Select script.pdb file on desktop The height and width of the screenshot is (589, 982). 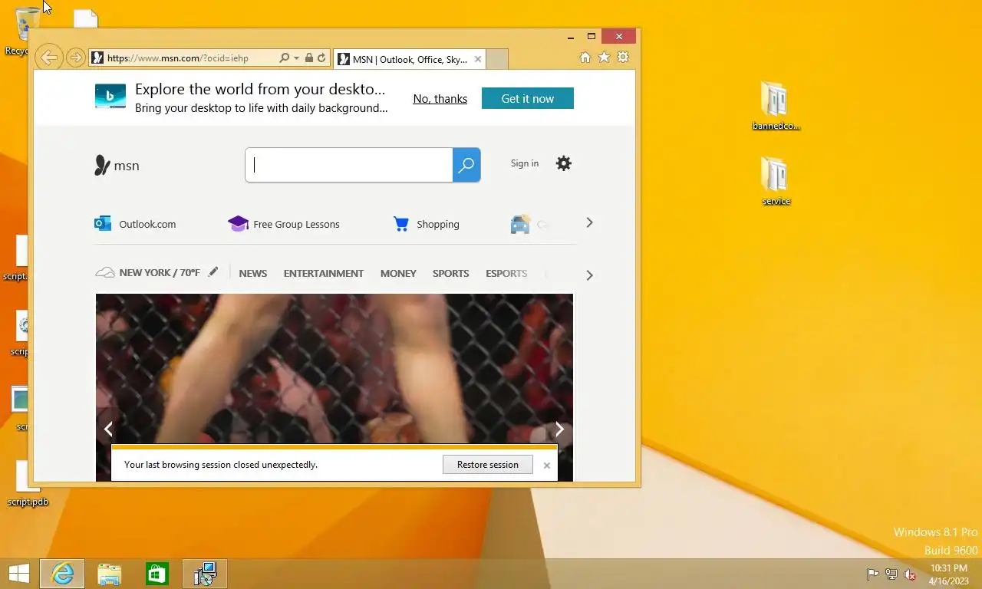(28, 483)
